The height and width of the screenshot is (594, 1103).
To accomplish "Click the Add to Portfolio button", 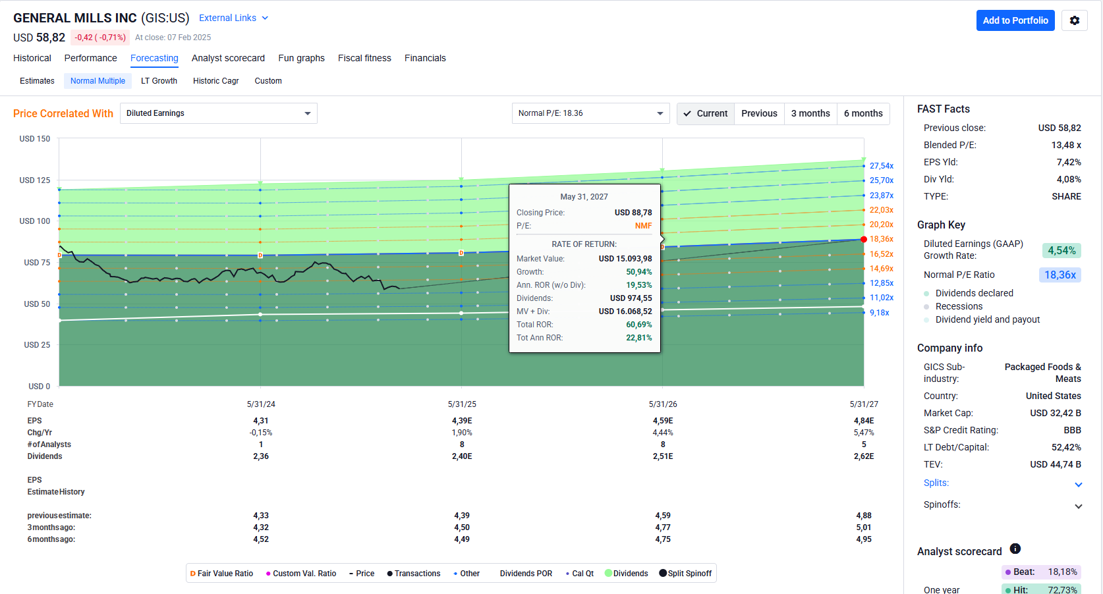I will coord(1015,20).
